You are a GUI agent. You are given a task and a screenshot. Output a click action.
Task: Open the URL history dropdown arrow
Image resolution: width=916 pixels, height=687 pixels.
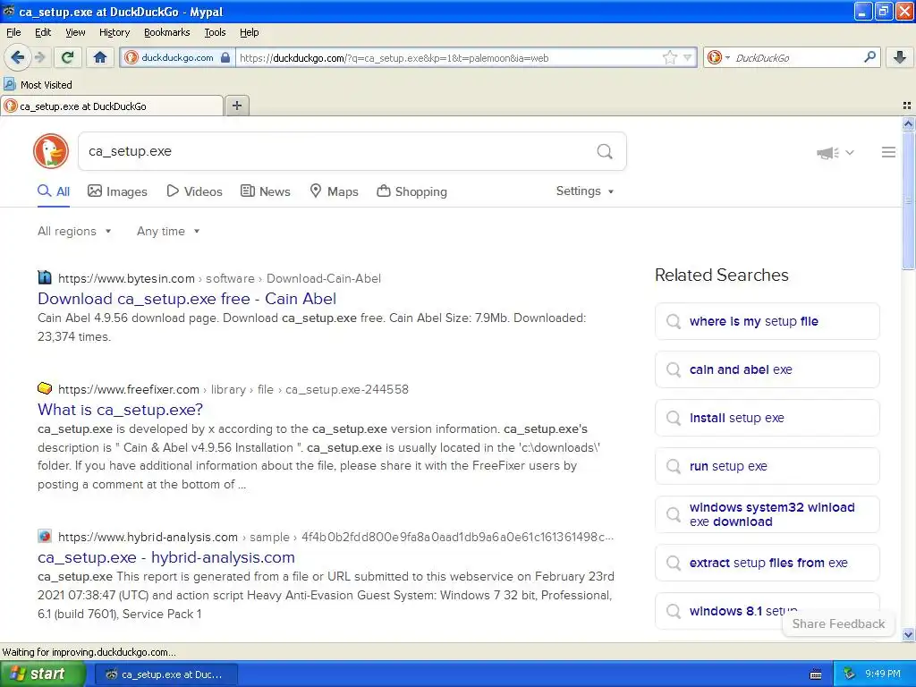[688, 58]
